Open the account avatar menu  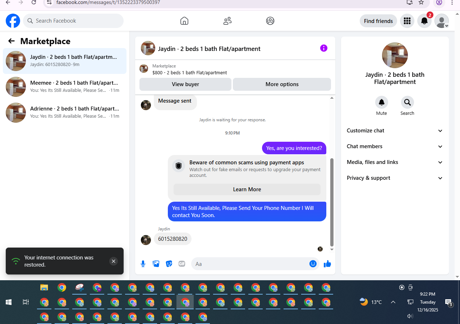pos(442,21)
